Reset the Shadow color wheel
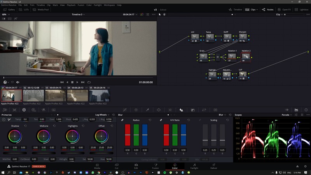This screenshot has height=175, width=311. [26, 126]
